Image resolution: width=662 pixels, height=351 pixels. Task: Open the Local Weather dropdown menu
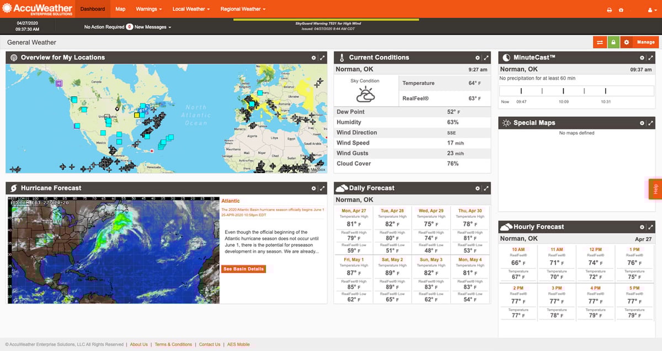coord(191,9)
